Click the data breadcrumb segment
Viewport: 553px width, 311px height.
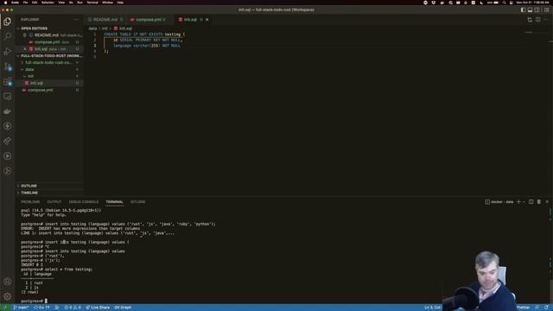(92, 29)
